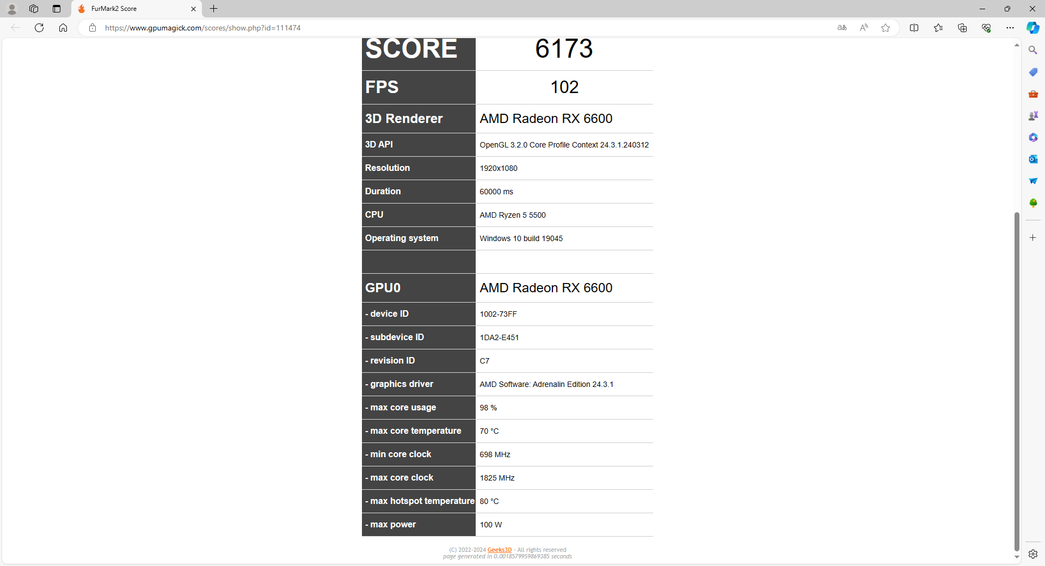Screen dimensions: 1045x566
Task: Click the scrollbar up arrow
Action: [1017, 45]
